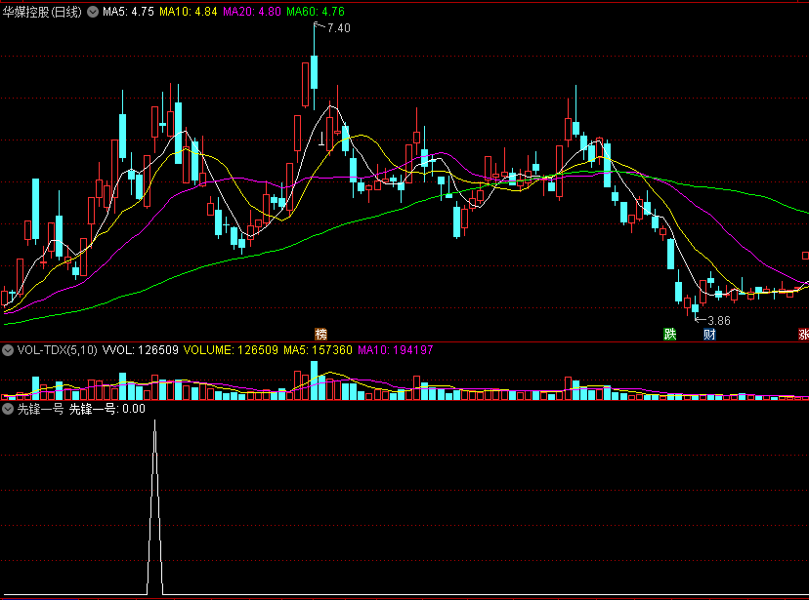Click the yellow VOLUME: 126509 value

coord(231,350)
